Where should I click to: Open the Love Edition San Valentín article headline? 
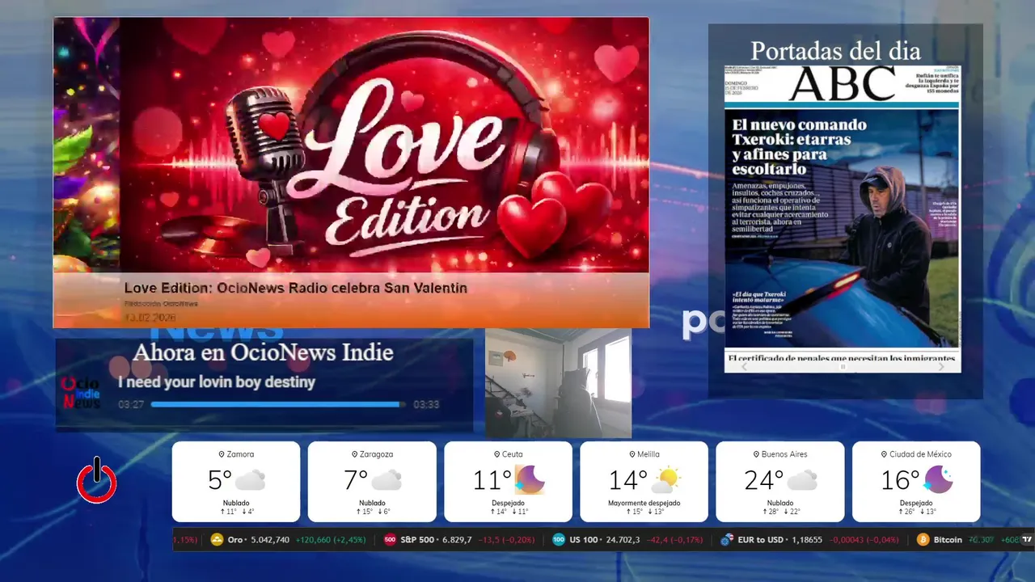296,288
